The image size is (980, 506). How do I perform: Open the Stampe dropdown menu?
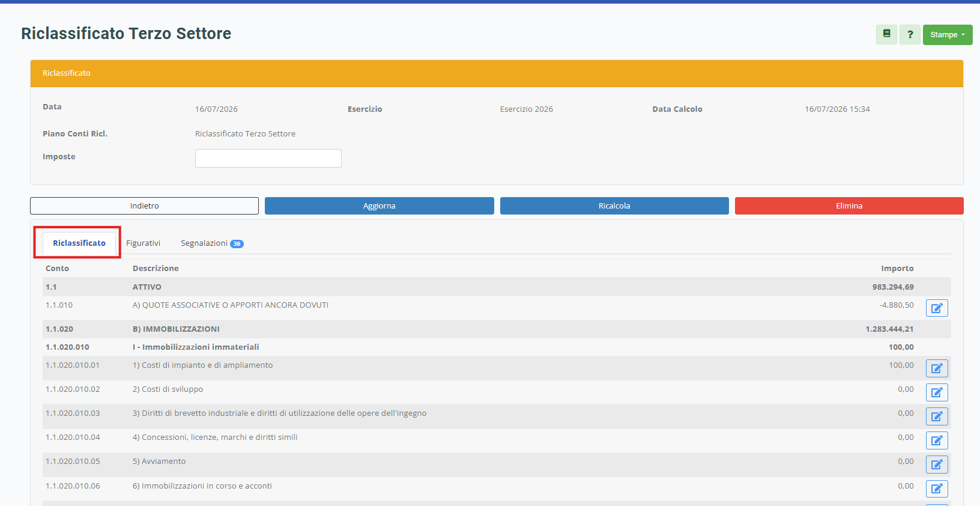tap(948, 34)
